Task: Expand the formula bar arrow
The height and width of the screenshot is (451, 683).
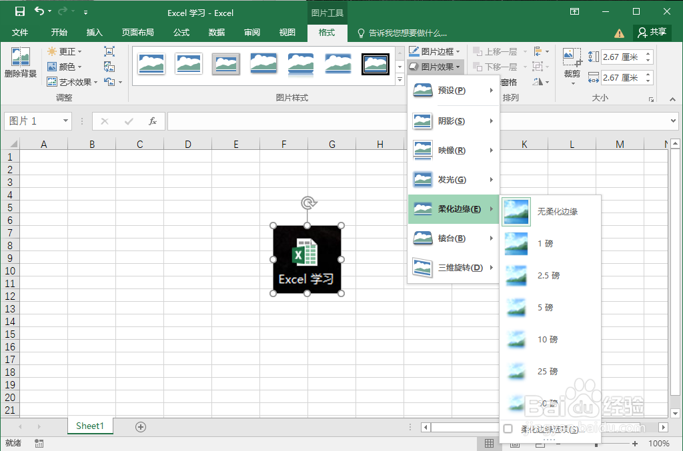Action: click(x=674, y=121)
